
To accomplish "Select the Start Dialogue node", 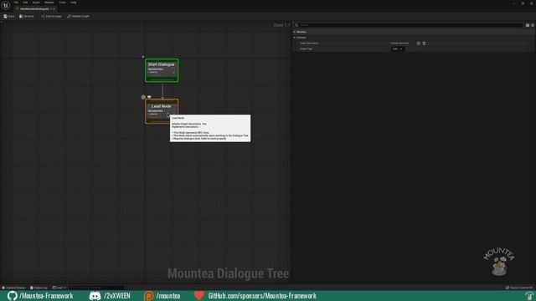I will tap(162, 70).
